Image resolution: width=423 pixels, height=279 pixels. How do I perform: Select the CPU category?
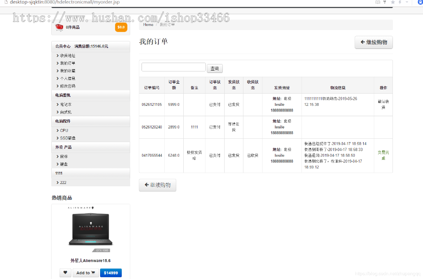point(64,130)
